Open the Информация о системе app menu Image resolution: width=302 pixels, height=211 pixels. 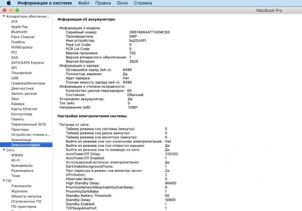tap(45, 3)
